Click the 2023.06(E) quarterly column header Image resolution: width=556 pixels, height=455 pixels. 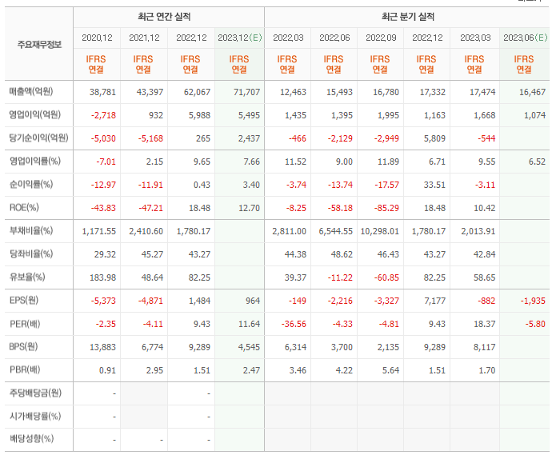(525, 38)
